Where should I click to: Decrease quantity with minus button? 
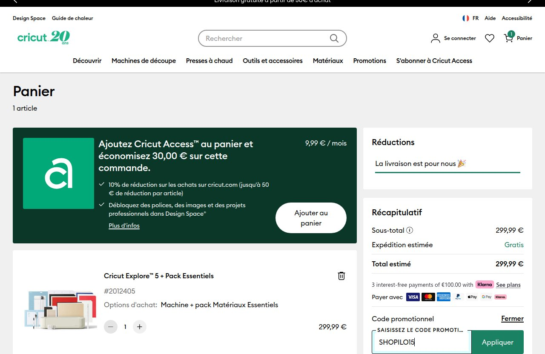[111, 327]
